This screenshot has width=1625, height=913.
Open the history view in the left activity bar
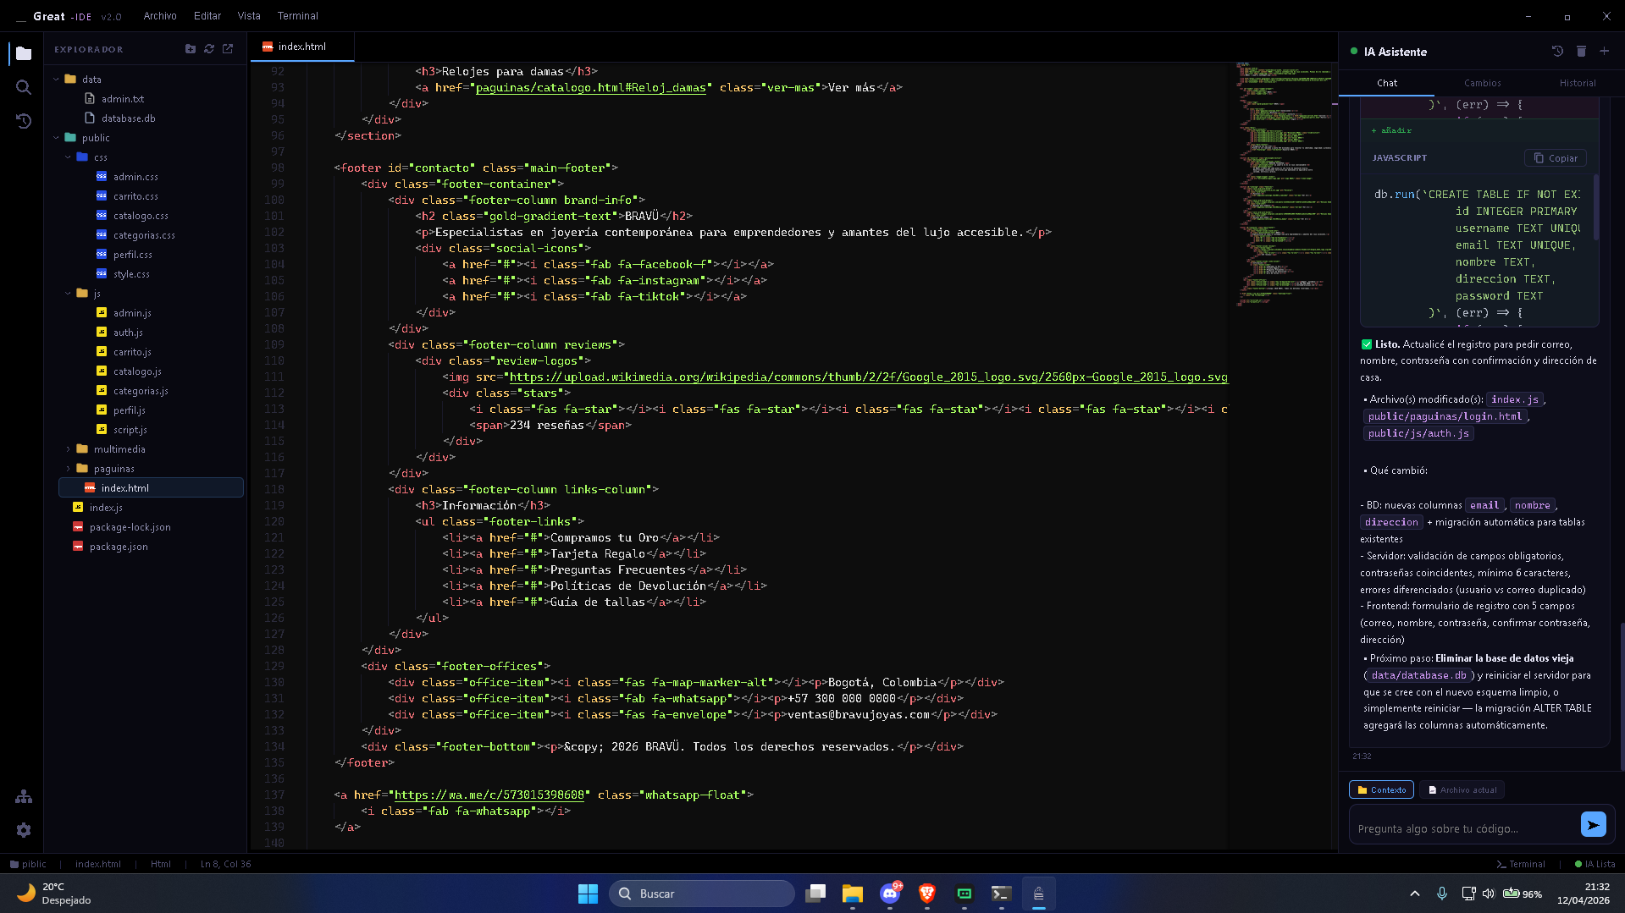23,121
